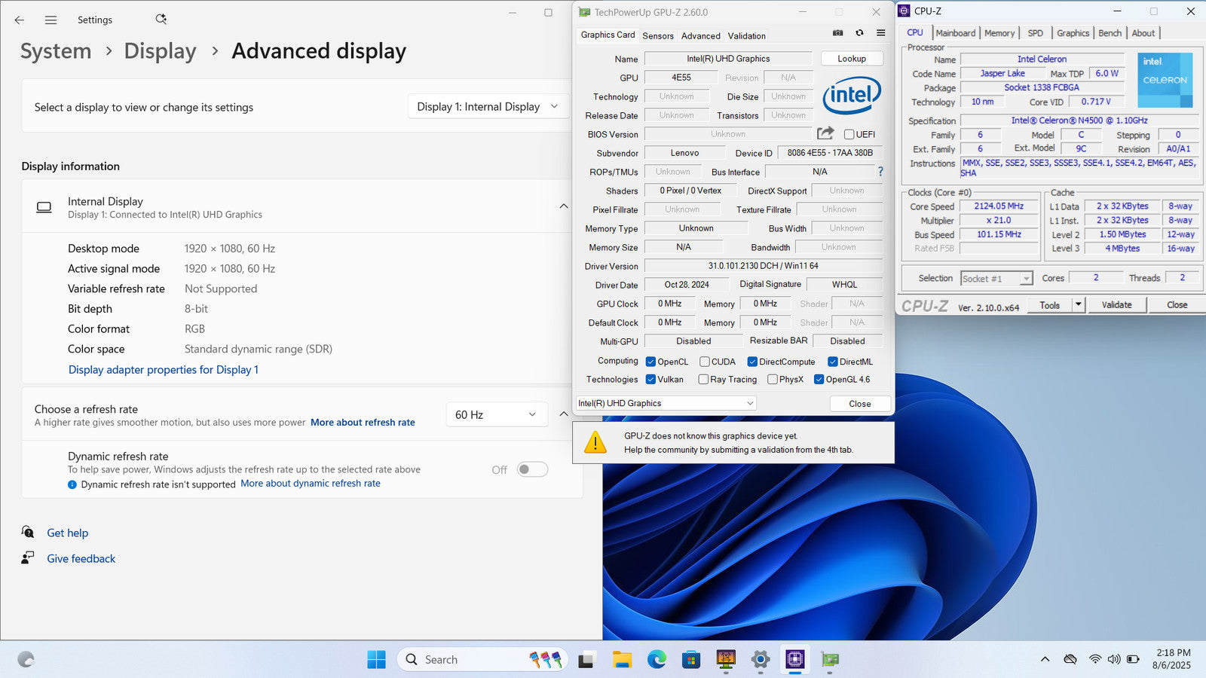The width and height of the screenshot is (1206, 678).
Task: Click the Intel logo in GPU-Z
Action: point(852,95)
